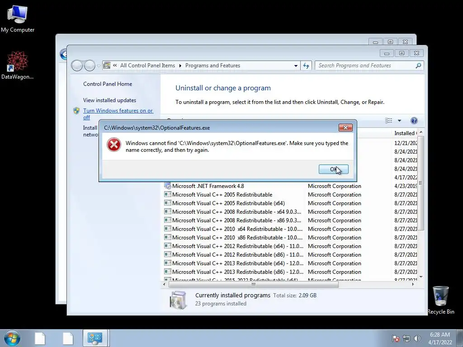
Task: Click Show desktop strip at taskbar end
Action: tap(460, 338)
